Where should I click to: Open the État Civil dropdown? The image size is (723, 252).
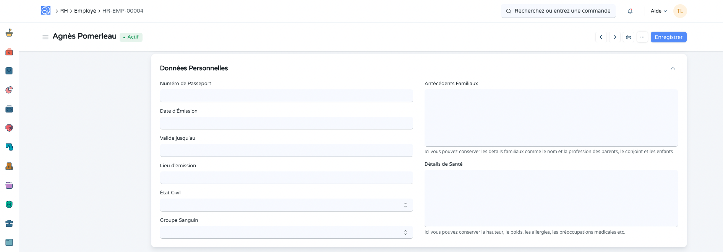(286, 205)
